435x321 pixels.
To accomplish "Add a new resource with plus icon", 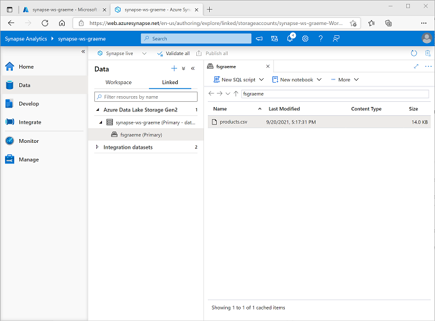I will click(x=174, y=69).
